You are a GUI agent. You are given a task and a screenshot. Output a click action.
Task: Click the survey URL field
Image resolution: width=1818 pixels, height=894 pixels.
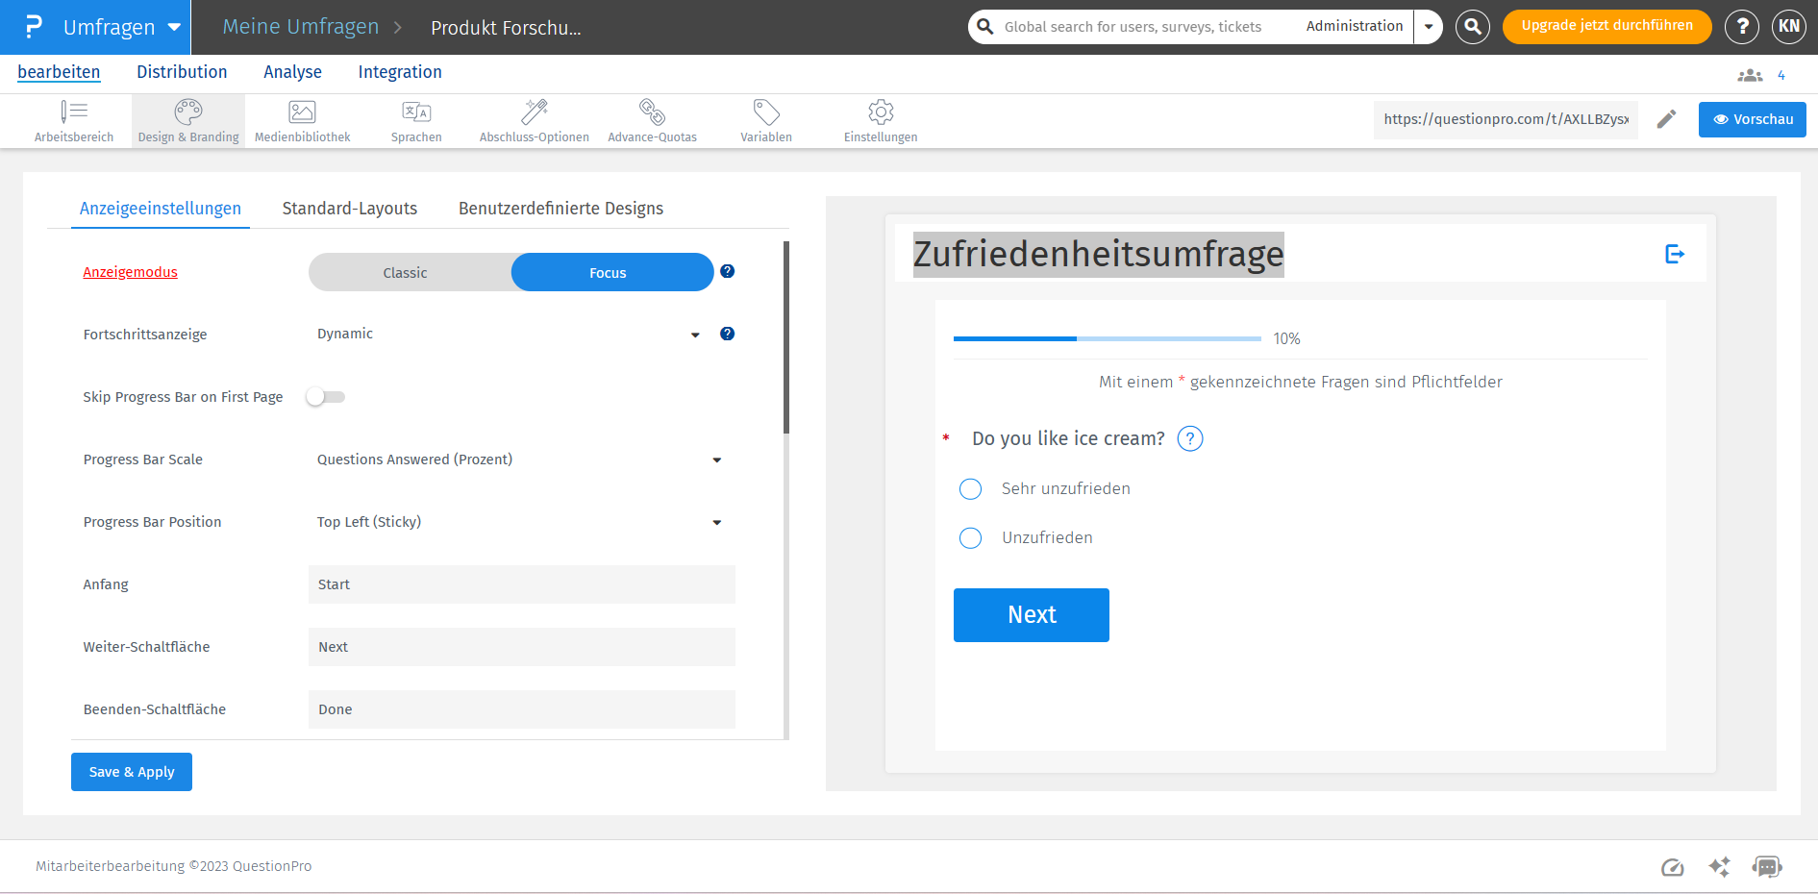pos(1506,119)
